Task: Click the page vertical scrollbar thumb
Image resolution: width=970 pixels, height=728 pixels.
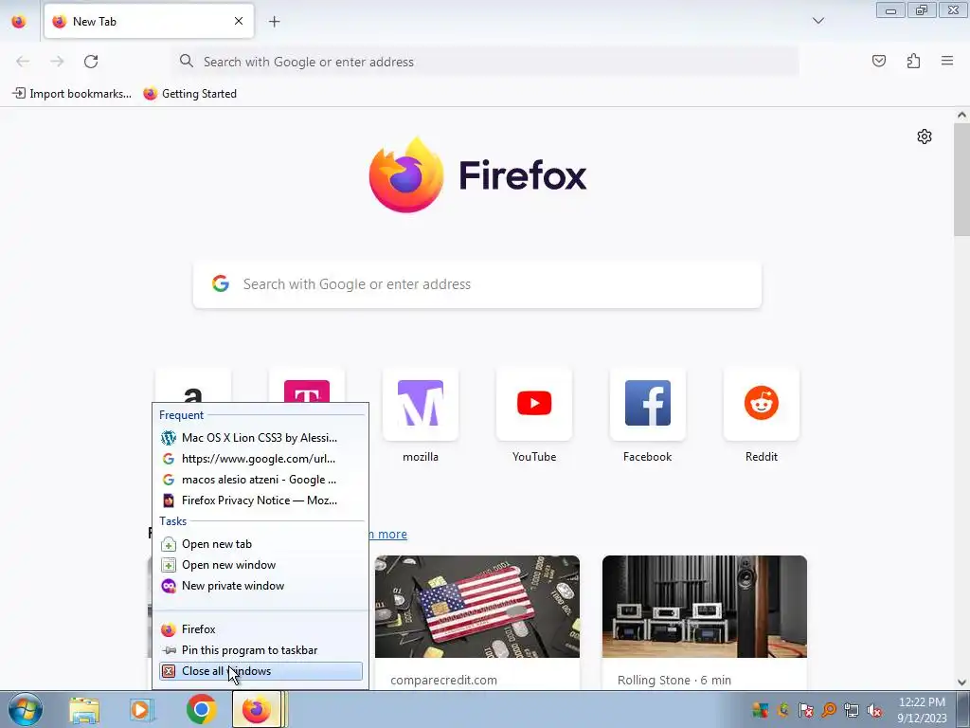Action: click(x=962, y=179)
